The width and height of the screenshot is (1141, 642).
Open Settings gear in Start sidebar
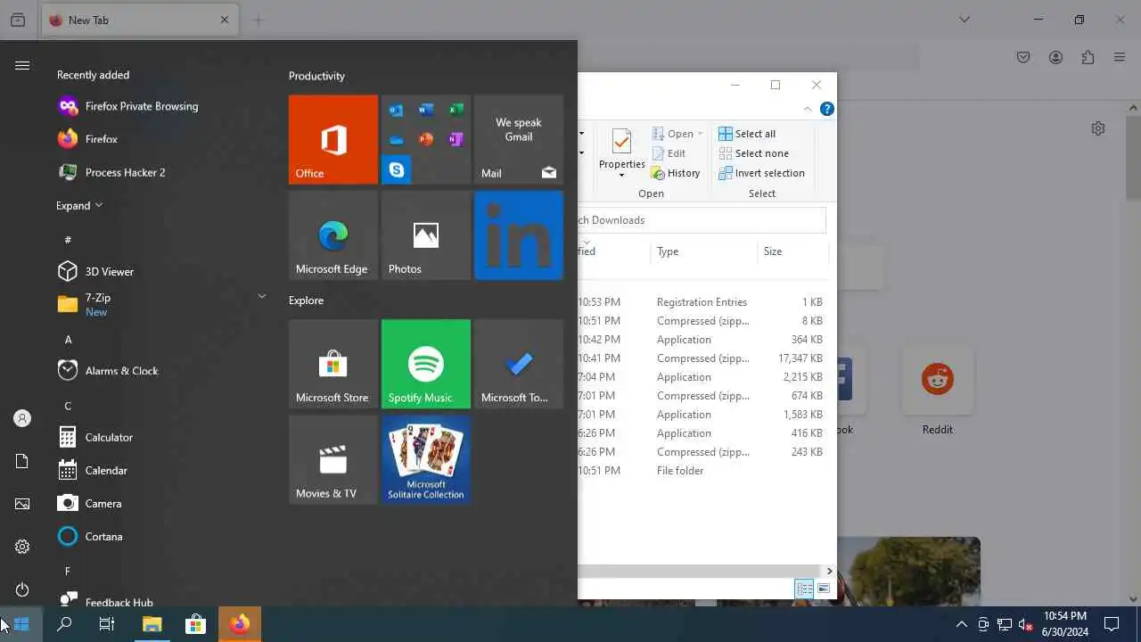pyautogui.click(x=22, y=547)
